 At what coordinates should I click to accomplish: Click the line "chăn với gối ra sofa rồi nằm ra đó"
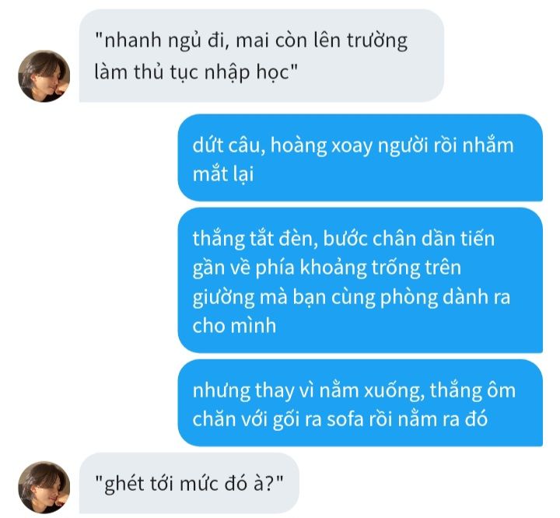coord(340,419)
